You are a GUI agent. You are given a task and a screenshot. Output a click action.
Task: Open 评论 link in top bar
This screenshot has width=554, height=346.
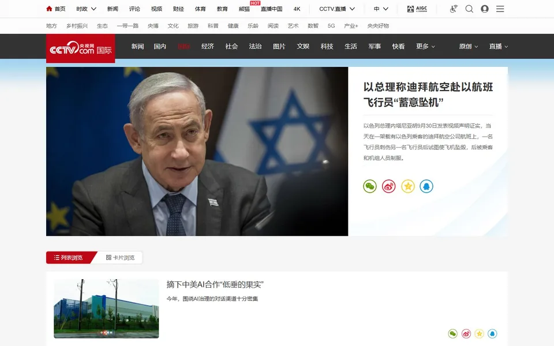click(134, 9)
